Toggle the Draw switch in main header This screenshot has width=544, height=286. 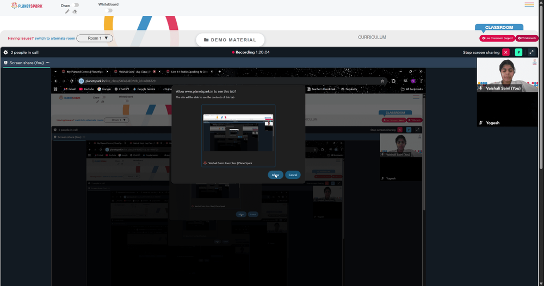76,5
